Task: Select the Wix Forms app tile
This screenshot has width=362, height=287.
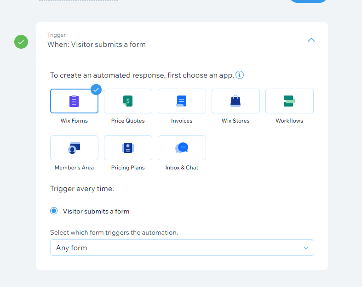Action: (x=74, y=101)
